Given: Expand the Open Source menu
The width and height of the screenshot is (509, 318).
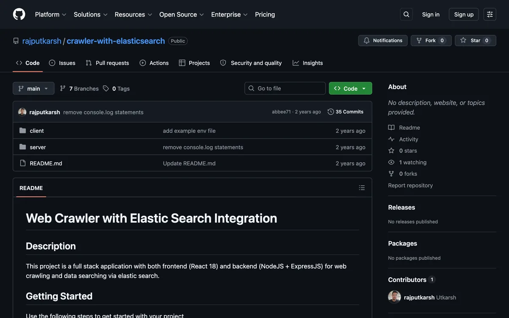Looking at the screenshot, I should click(x=182, y=14).
